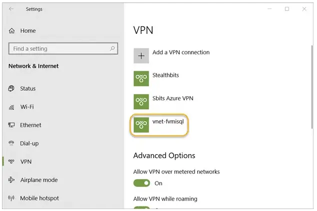317x211 pixels.
Task: Click the search magnifier icon
Action: click(x=113, y=49)
